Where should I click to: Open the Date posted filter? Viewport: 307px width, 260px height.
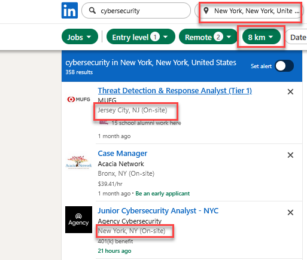297,36
